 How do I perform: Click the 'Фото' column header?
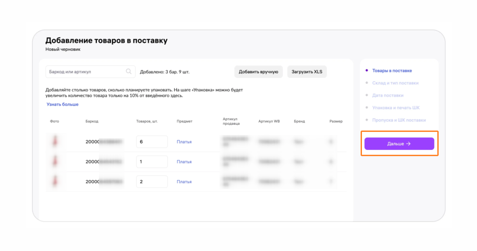click(54, 121)
